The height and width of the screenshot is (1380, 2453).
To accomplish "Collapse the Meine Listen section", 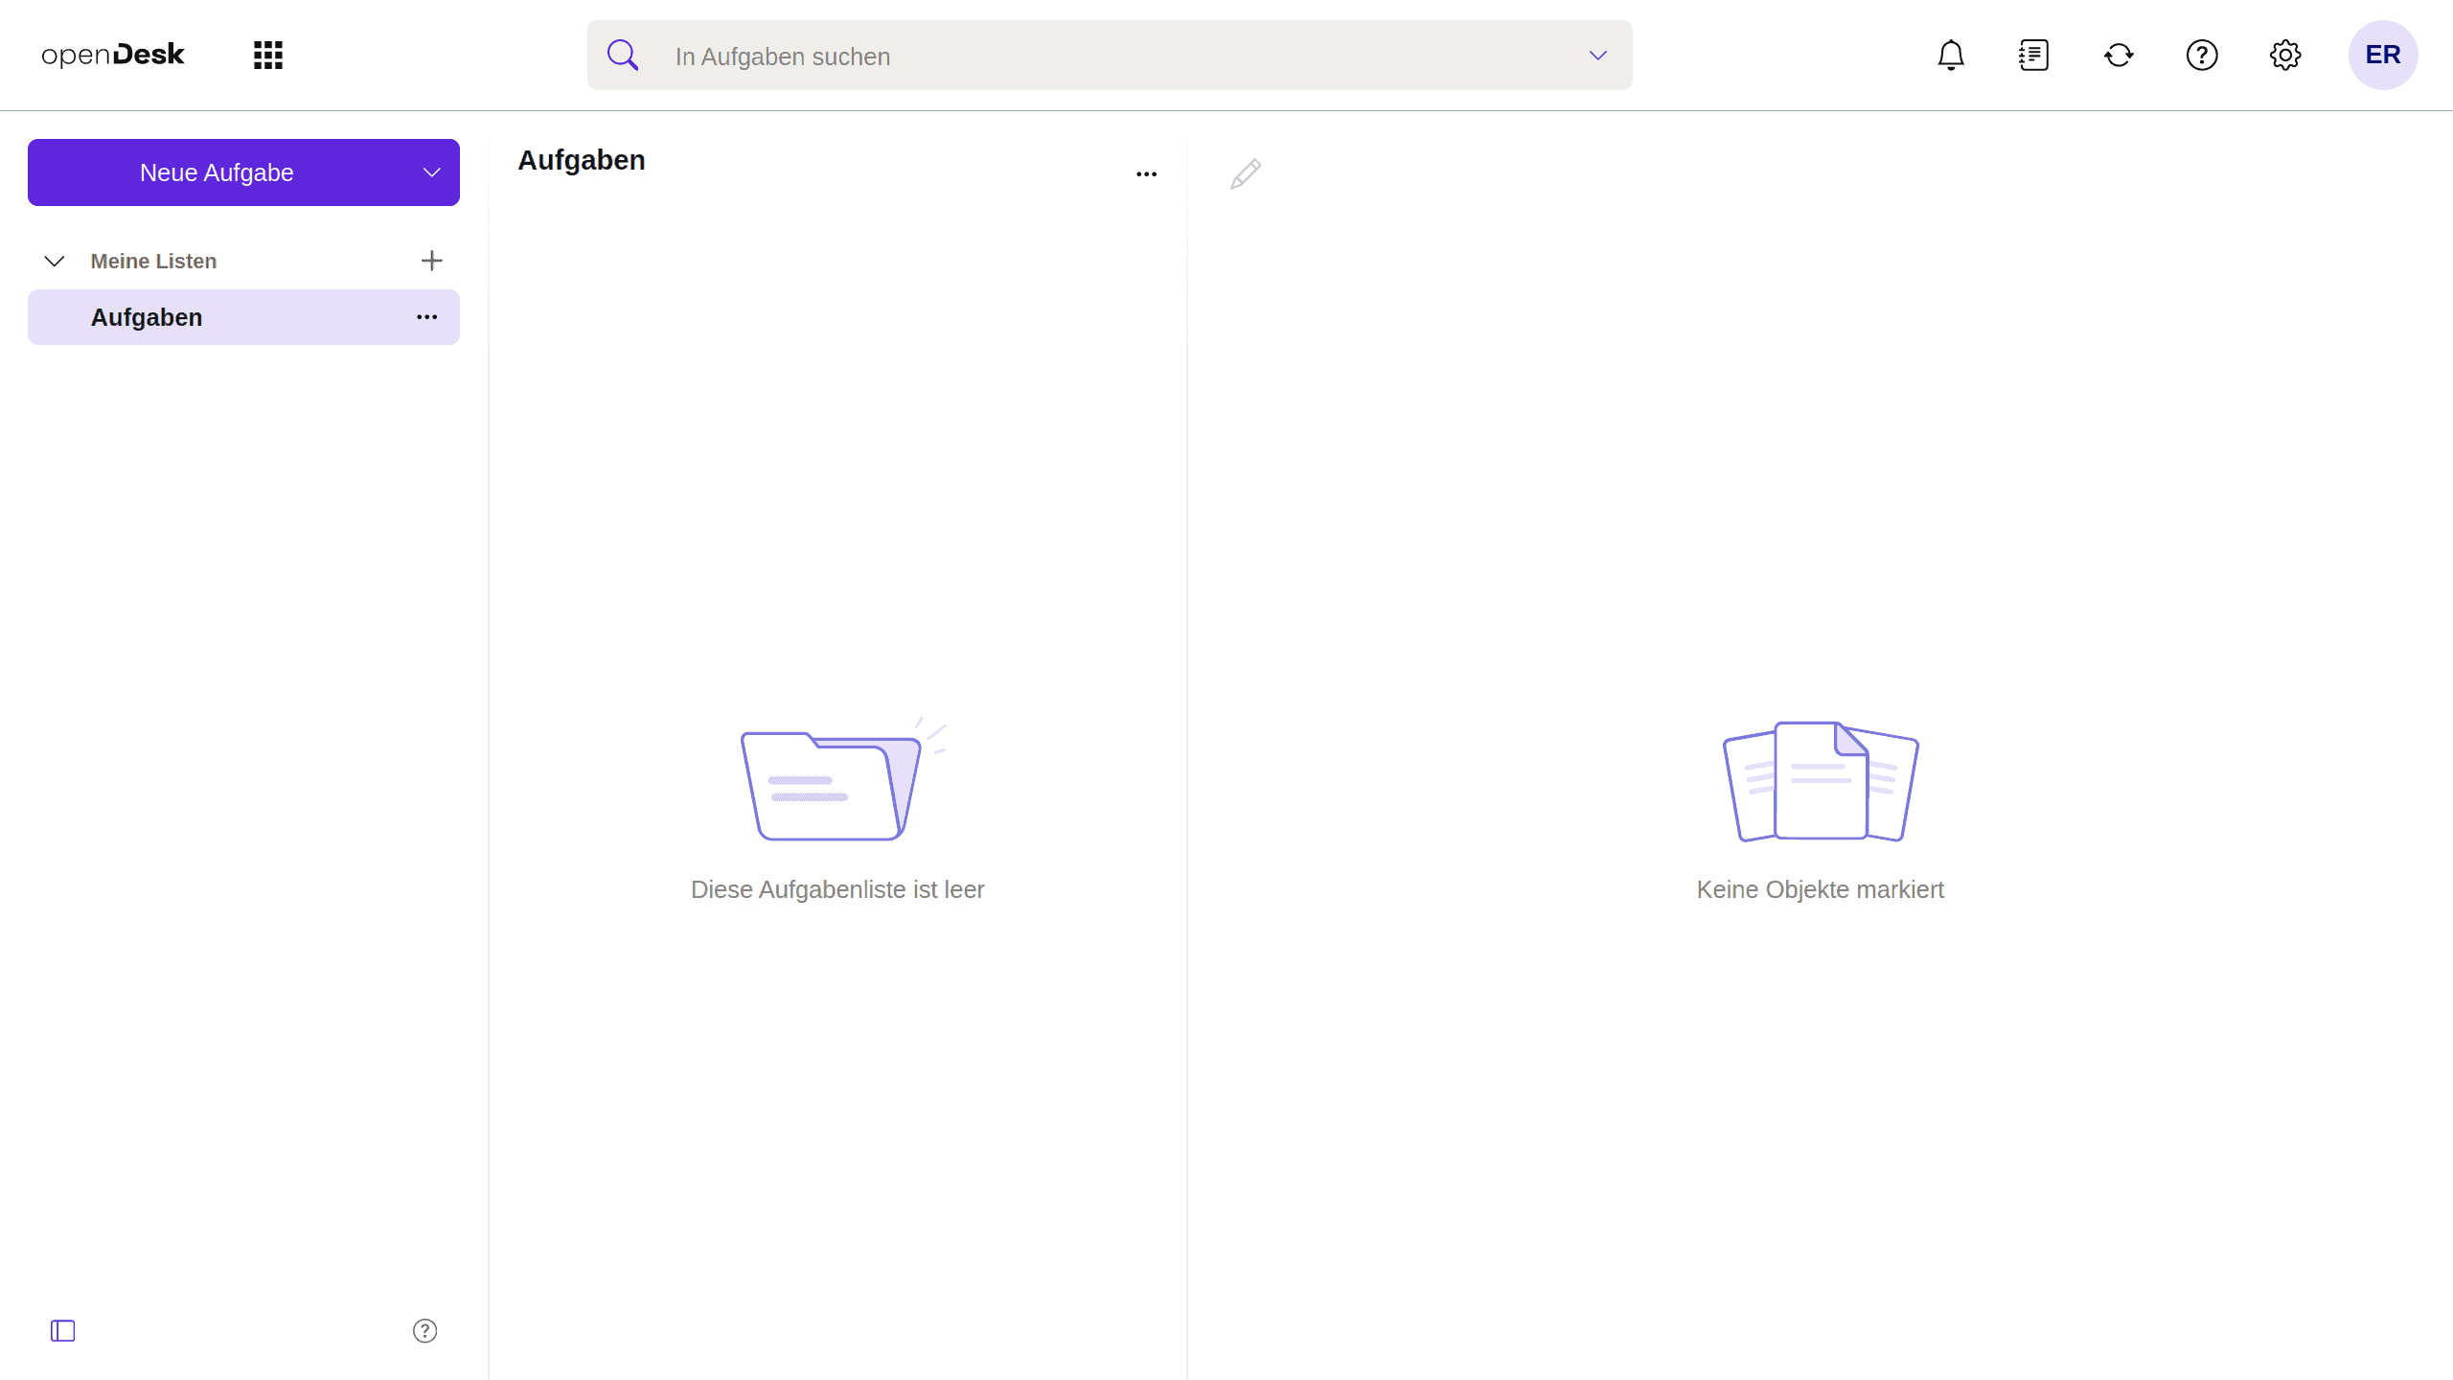I will point(55,261).
